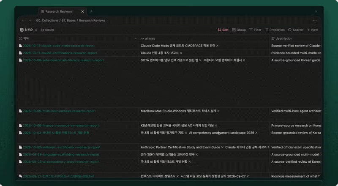338x186 pixels.
Task: Remove the Claude Code Mods 공개 코드 alias
Action: (x=217, y=46)
